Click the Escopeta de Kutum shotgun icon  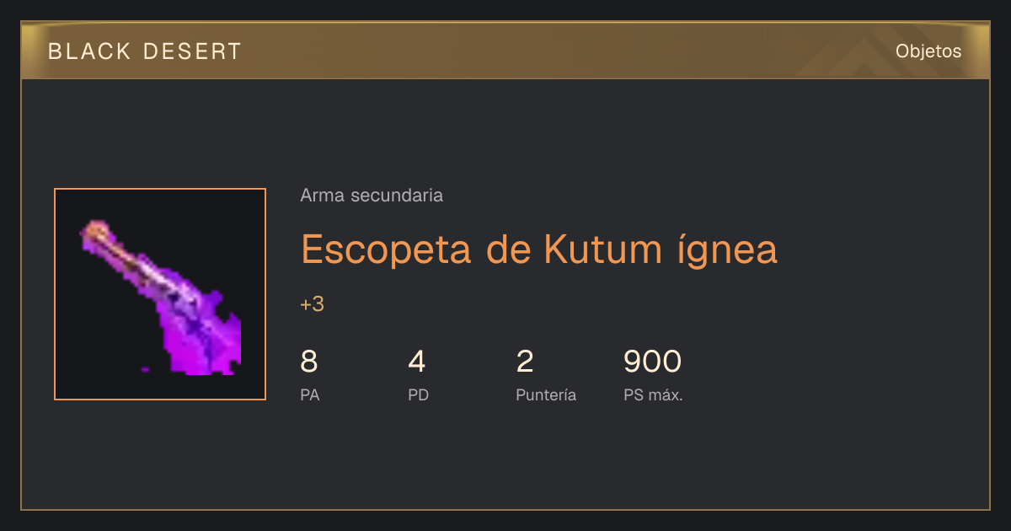click(160, 294)
